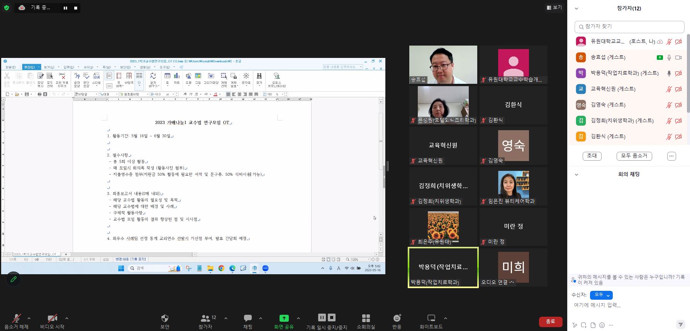Click the 모두 음소거 button
This screenshot has width=690, height=331.
point(634,156)
